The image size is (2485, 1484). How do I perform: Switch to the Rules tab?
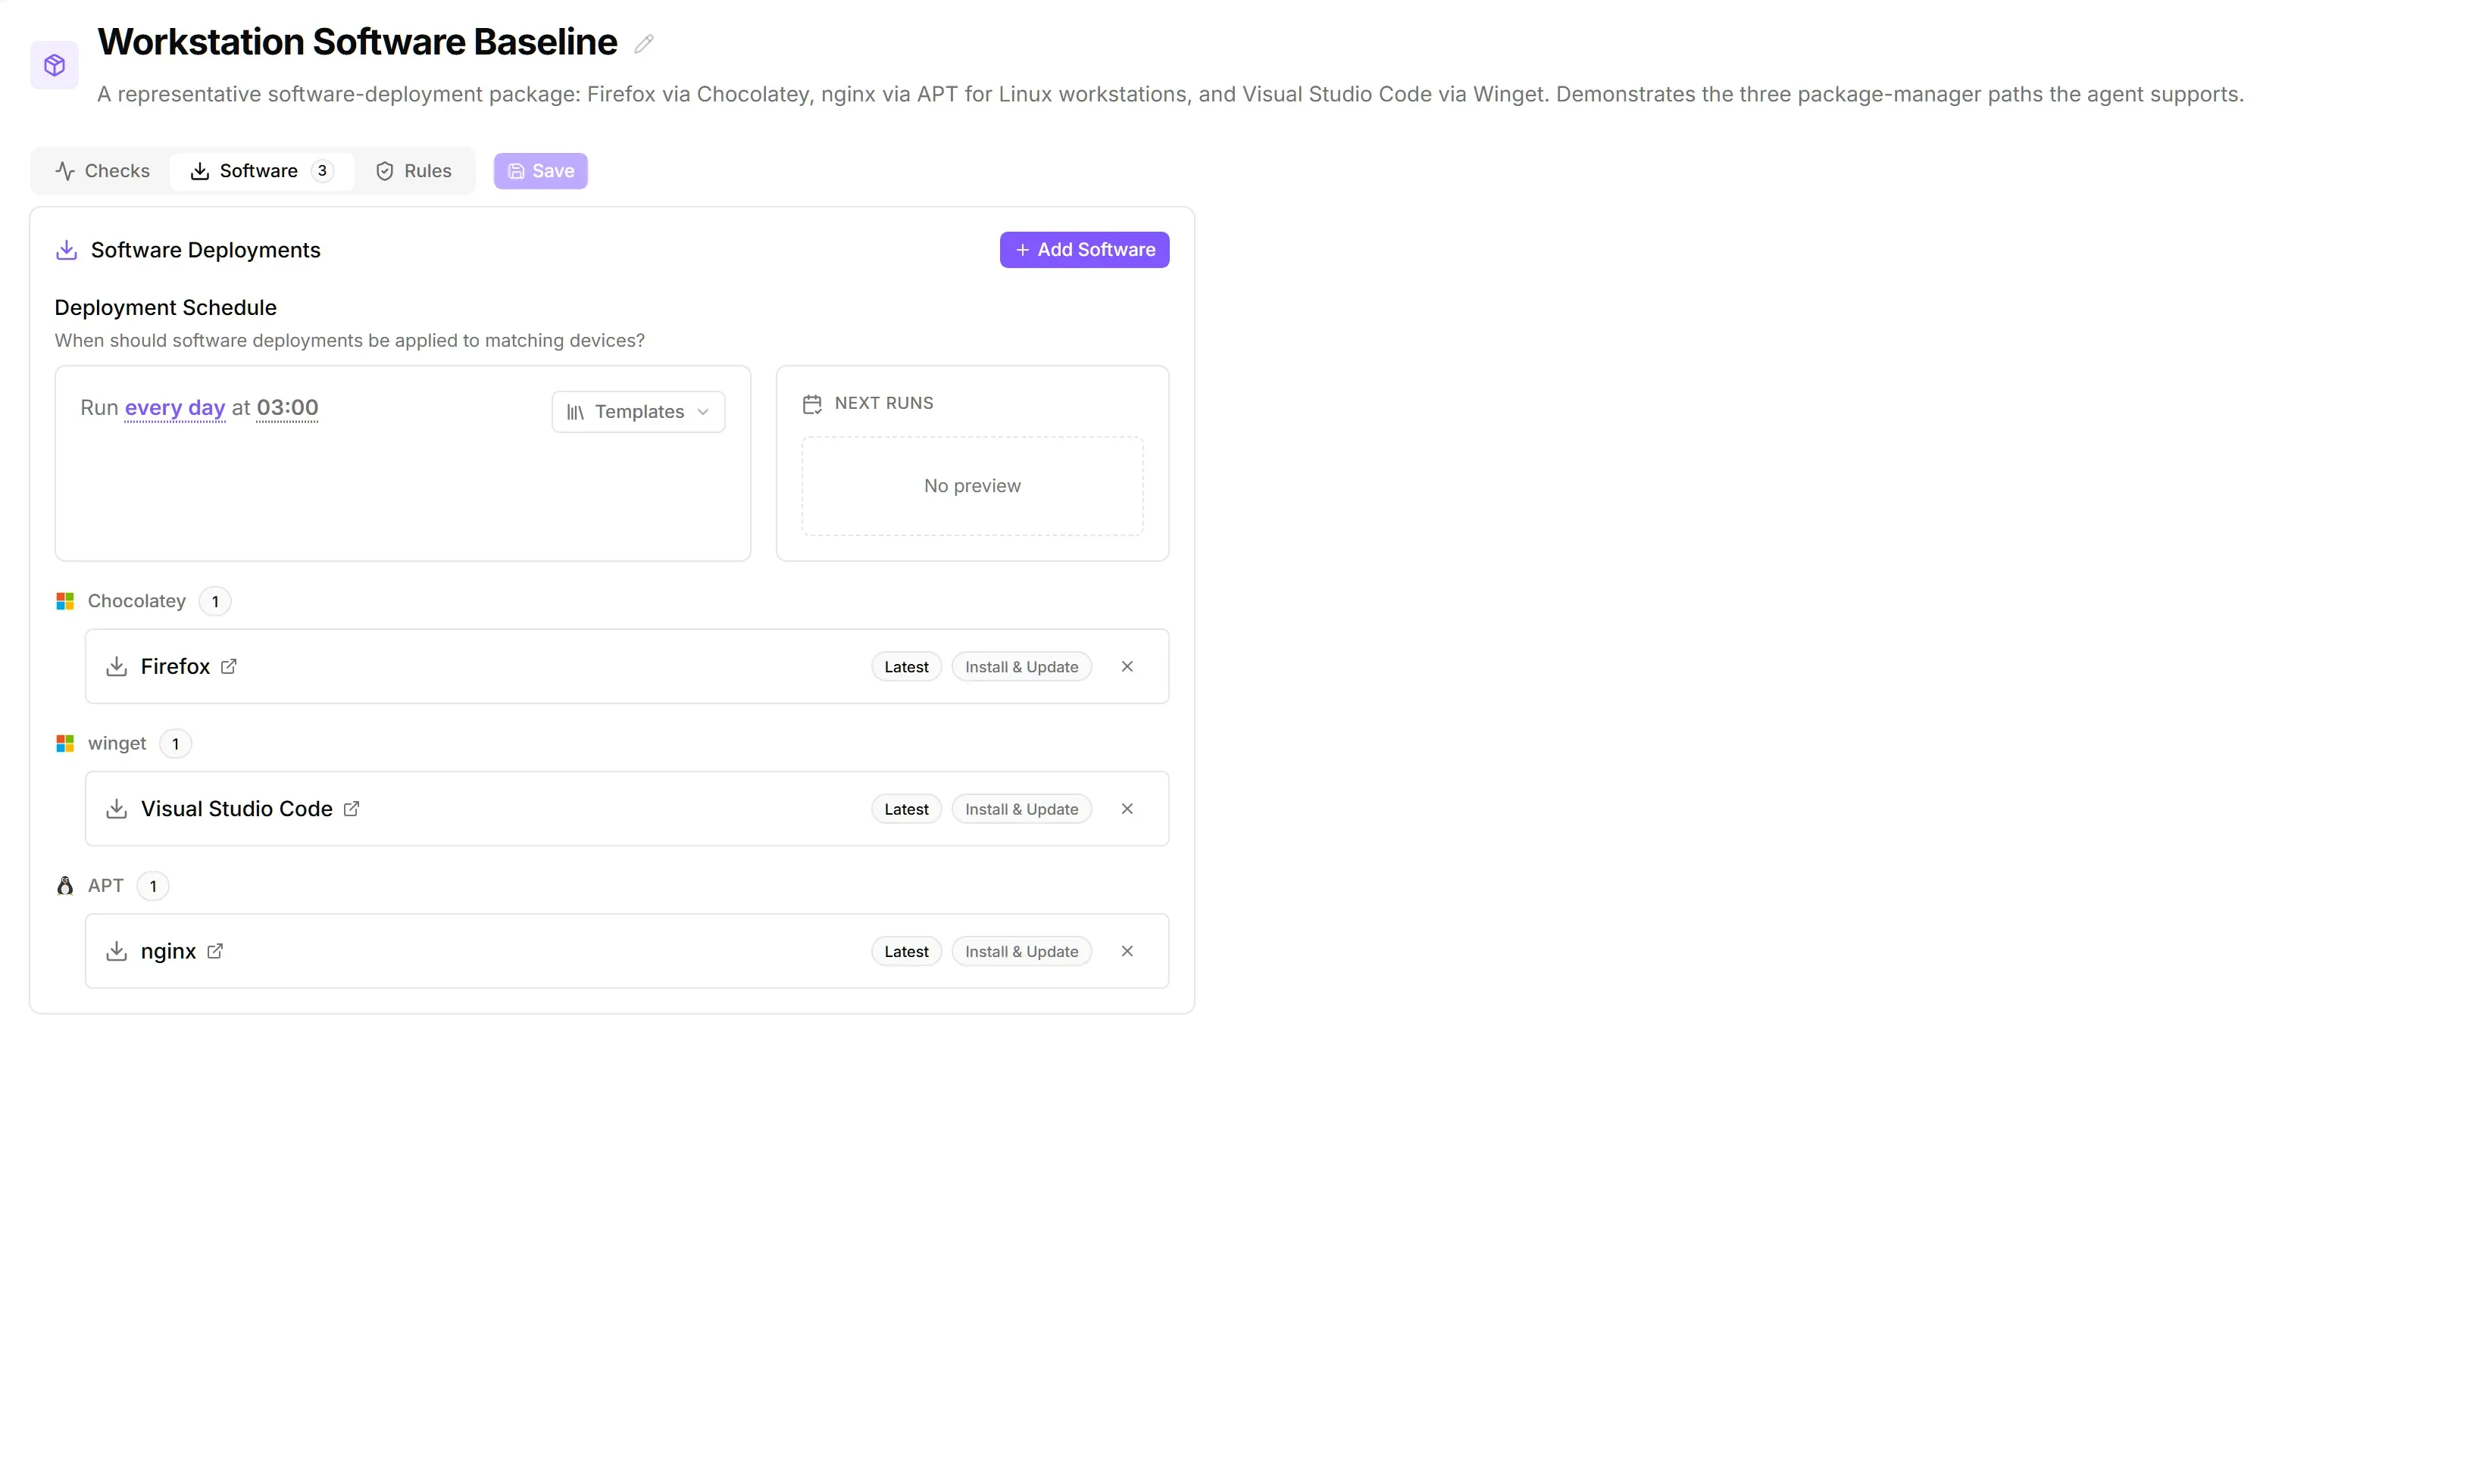[x=413, y=171]
